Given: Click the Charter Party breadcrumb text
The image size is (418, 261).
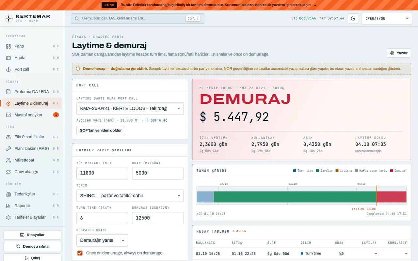Looking at the screenshot, I should [108, 37].
